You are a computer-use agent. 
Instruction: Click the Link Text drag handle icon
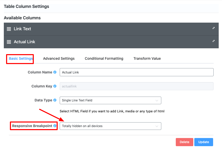9,29
